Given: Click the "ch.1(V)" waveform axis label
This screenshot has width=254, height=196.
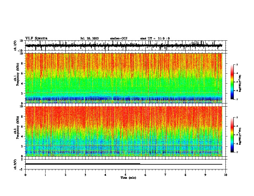Looking at the screenshot, I should [15, 45].
